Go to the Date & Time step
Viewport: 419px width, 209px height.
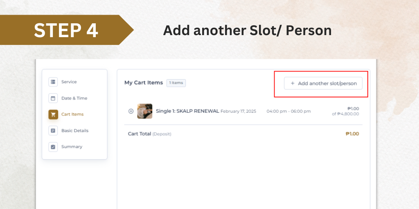[74, 98]
